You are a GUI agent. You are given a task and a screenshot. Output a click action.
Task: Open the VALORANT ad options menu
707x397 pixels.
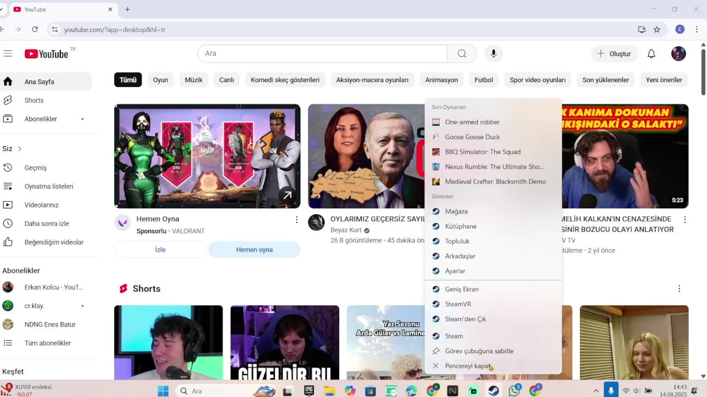(297, 220)
